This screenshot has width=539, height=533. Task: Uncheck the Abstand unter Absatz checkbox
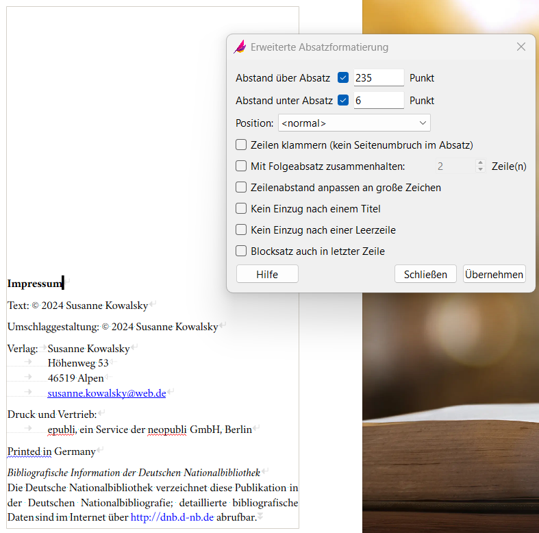[x=343, y=101]
